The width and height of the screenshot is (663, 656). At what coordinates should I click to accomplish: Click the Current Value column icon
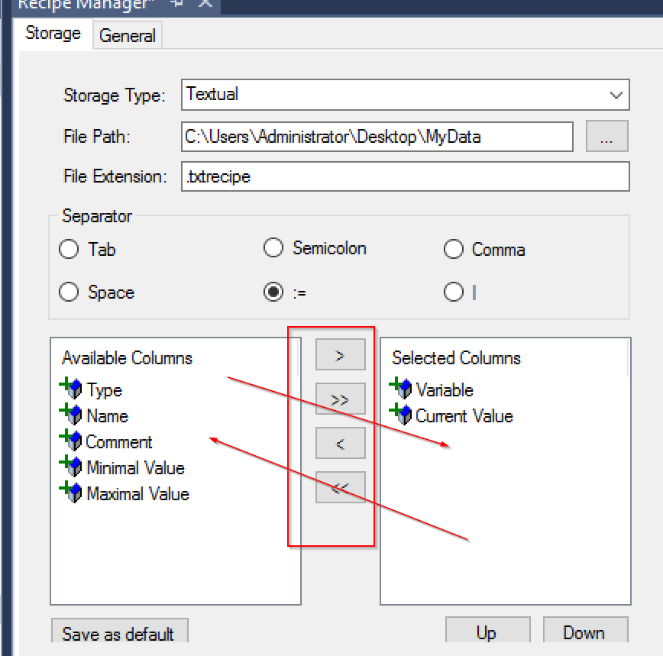tap(400, 414)
